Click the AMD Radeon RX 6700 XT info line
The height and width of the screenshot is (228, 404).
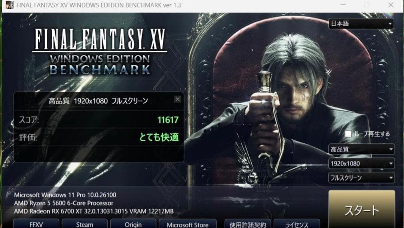coord(94,211)
